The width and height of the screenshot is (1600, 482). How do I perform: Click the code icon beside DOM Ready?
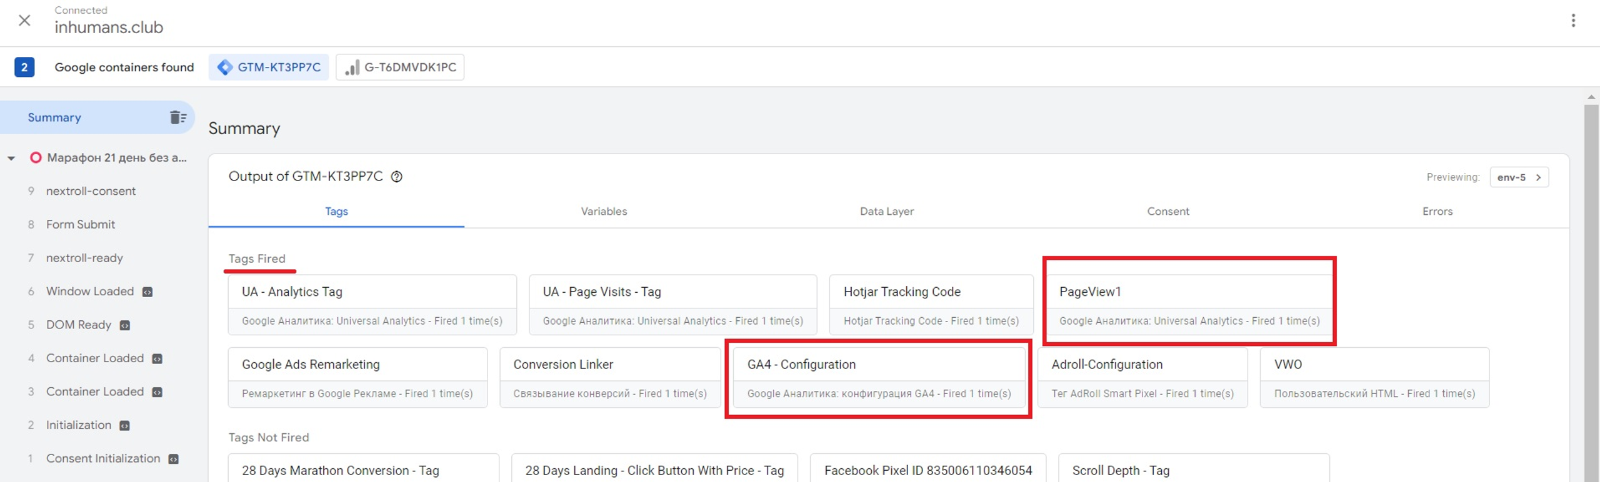[x=125, y=325]
